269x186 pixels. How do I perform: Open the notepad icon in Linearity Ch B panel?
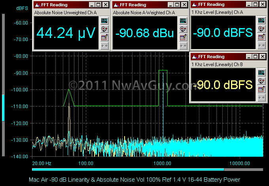tap(261, 89)
